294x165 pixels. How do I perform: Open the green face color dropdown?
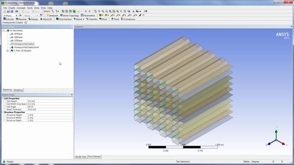pyautogui.click(x=102, y=15)
